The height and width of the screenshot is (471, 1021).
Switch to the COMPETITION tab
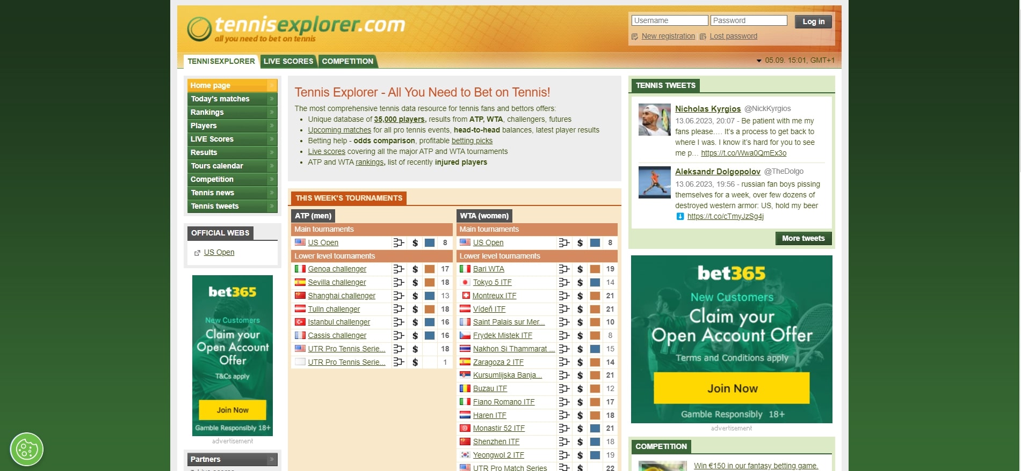[347, 61]
